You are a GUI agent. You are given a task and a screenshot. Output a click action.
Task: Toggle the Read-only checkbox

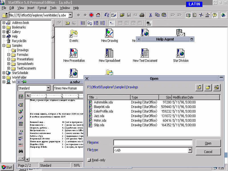pos(89,160)
